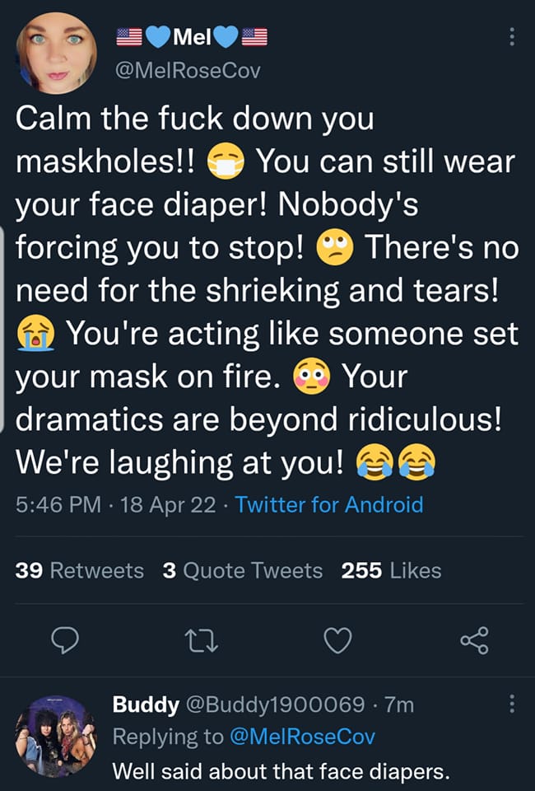Tap the share icon

coord(473,639)
